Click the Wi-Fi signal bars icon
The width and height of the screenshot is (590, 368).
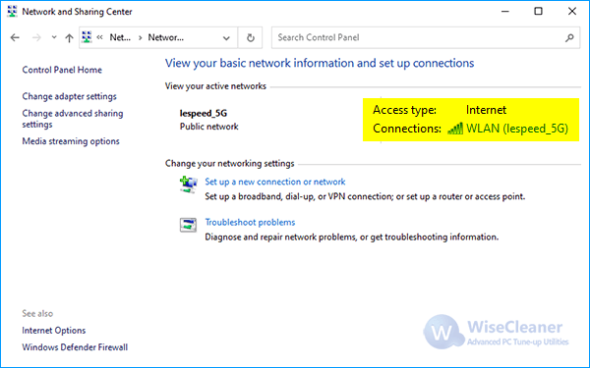pyautogui.click(x=455, y=129)
